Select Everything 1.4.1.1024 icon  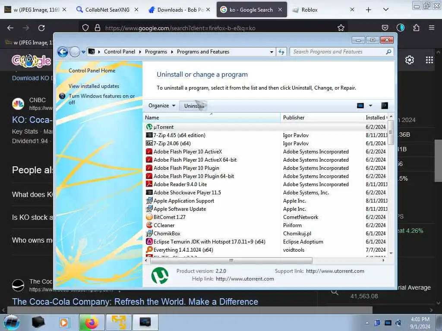(149, 250)
